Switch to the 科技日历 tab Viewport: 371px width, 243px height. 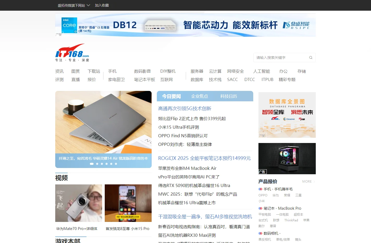[x=228, y=96]
